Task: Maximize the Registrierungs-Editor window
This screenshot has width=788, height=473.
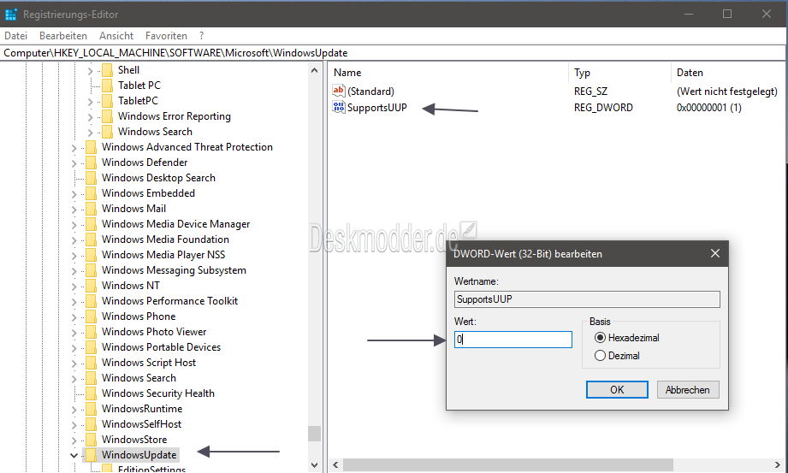Action: [727, 14]
